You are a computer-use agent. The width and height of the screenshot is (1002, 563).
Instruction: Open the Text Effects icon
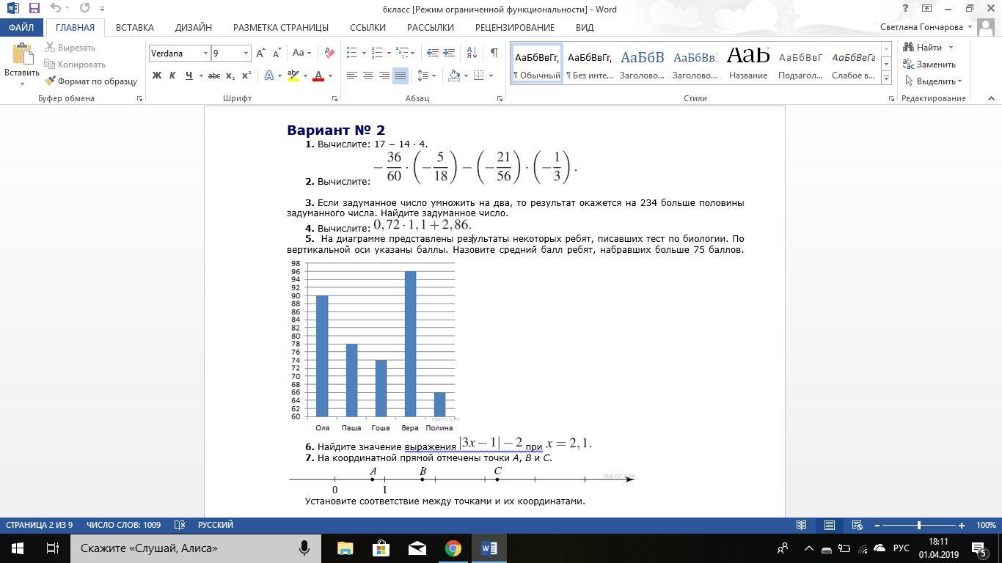pos(269,76)
